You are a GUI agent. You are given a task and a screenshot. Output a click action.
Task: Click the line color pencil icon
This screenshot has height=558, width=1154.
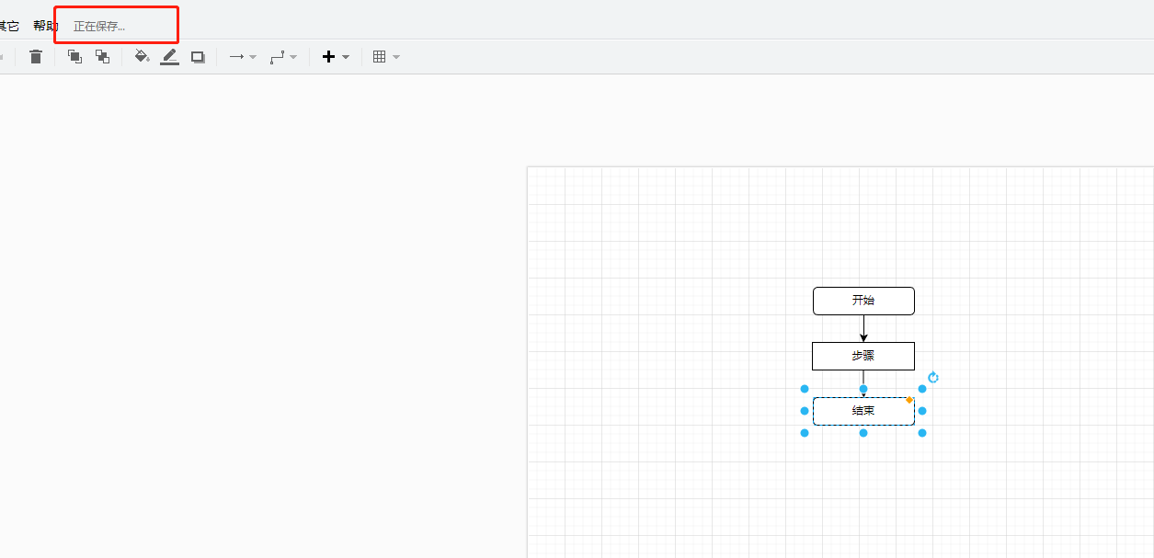170,57
